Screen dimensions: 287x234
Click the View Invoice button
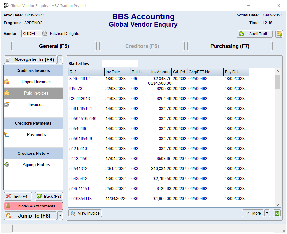(x=85, y=213)
